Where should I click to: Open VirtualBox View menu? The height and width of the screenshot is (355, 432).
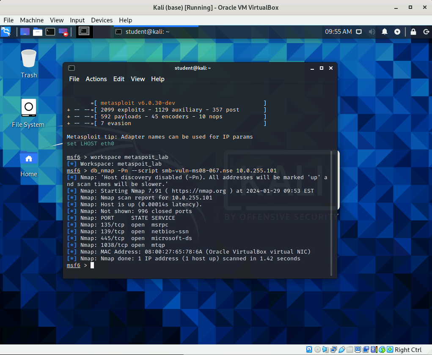coord(56,20)
